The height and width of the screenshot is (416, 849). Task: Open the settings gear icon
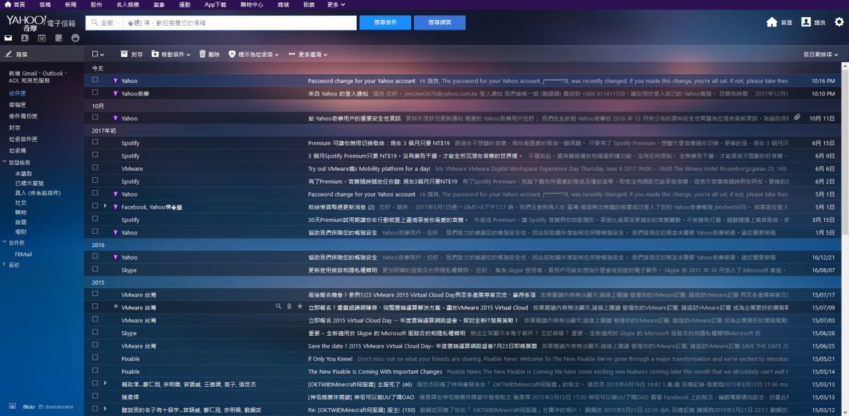point(839,22)
